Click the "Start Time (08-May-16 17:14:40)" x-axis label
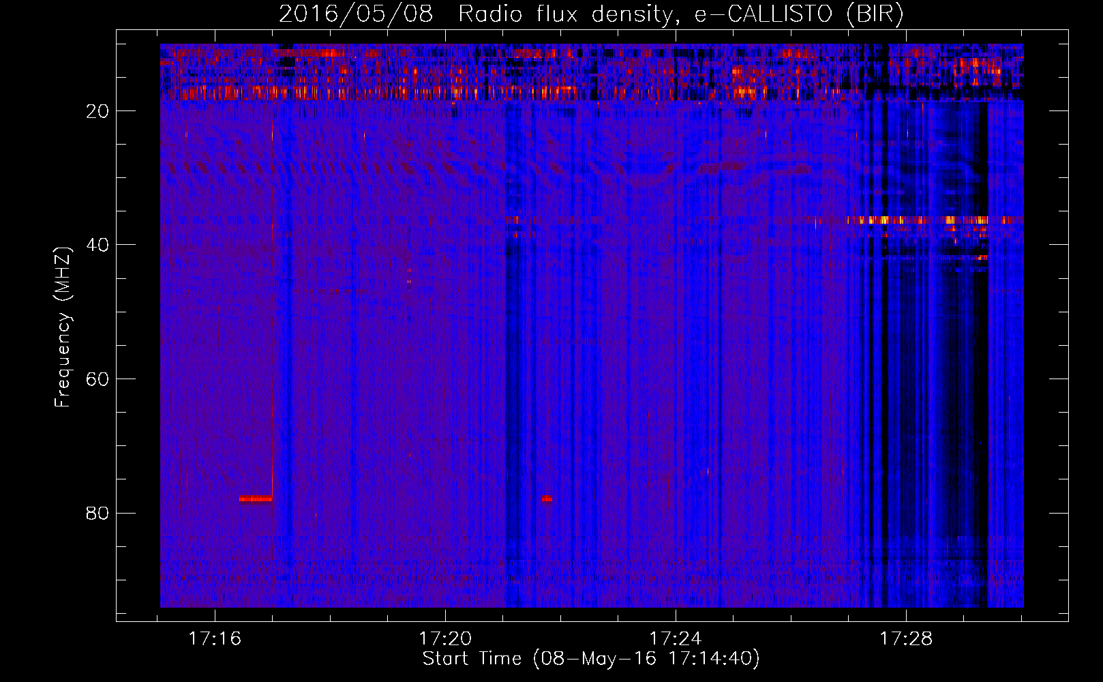The image size is (1103, 682). tap(591, 659)
